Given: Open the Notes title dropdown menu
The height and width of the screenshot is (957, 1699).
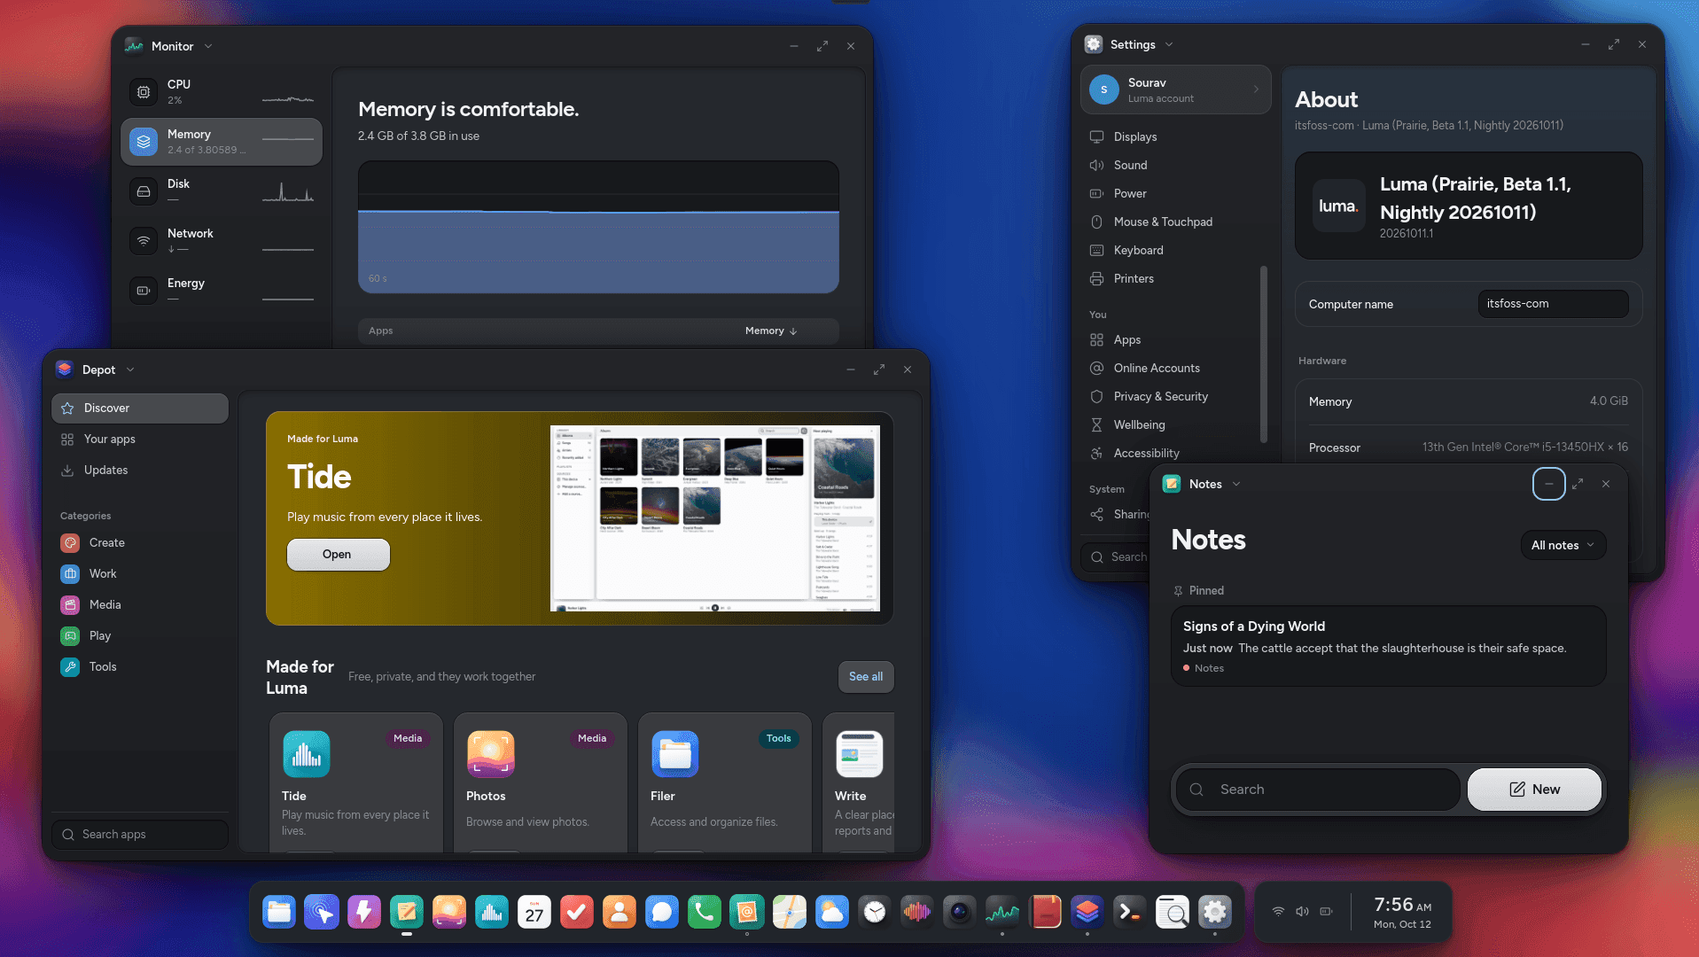Looking at the screenshot, I should click(1236, 484).
